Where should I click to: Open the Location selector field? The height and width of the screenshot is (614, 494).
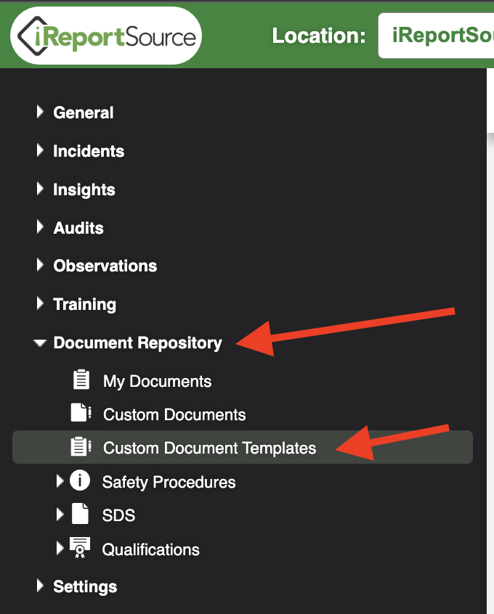click(x=436, y=36)
